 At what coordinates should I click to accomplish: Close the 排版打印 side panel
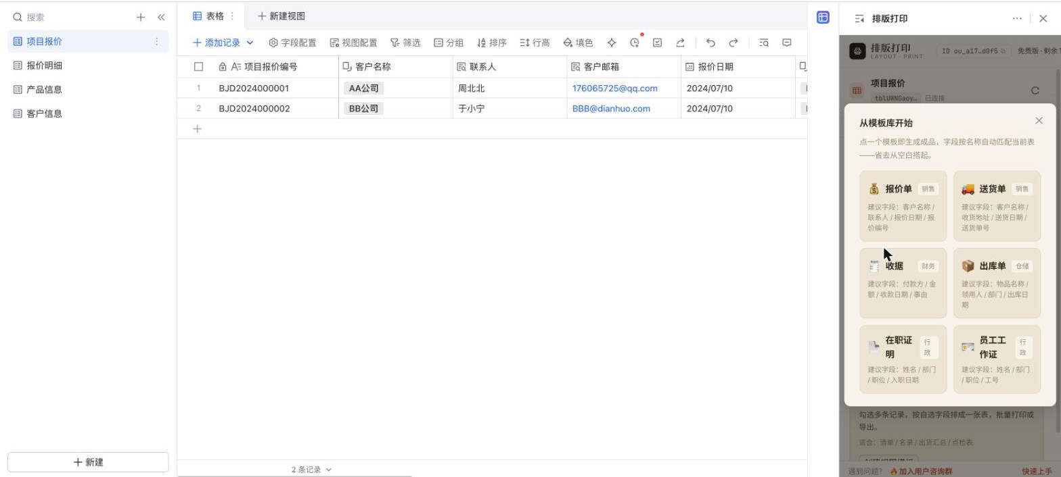1043,19
